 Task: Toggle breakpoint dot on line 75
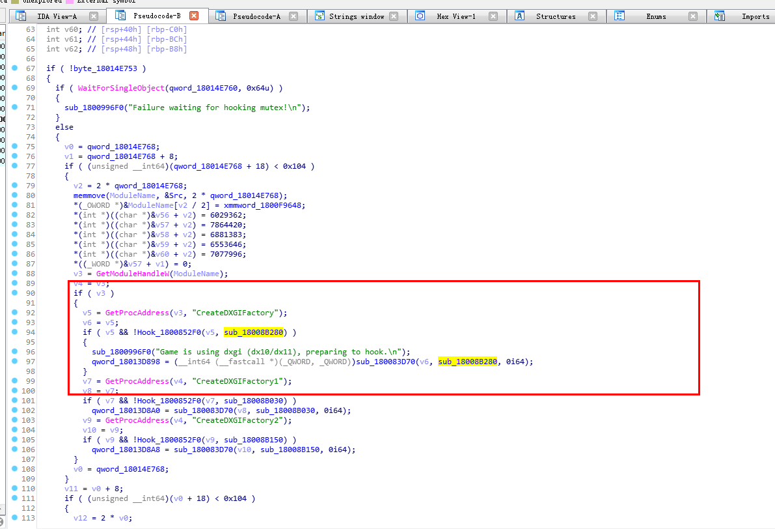pos(15,146)
